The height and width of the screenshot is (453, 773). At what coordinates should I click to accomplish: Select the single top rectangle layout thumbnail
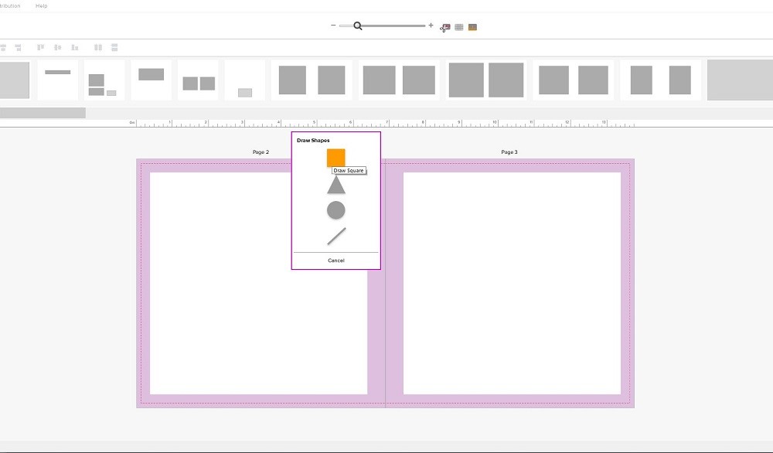pos(151,80)
